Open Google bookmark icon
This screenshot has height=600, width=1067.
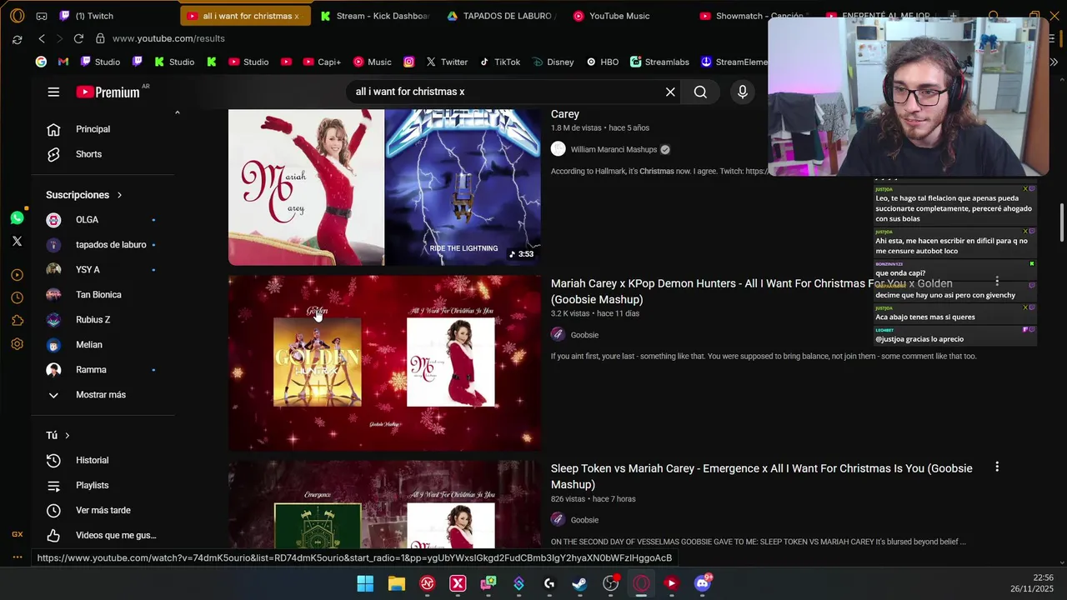(41, 62)
